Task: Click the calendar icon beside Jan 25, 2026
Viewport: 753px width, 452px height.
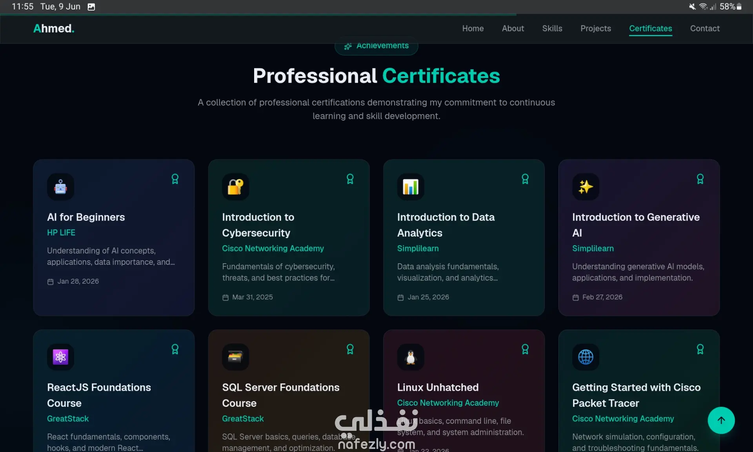Action: [400, 297]
